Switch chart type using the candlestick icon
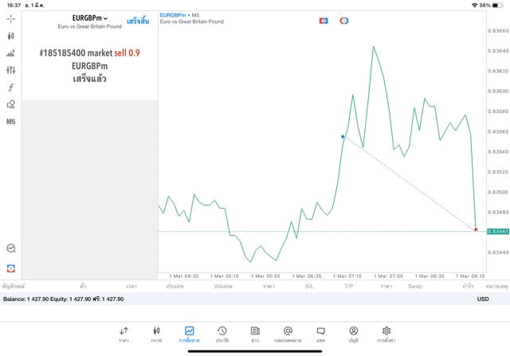The image size is (510, 356). click(x=11, y=36)
